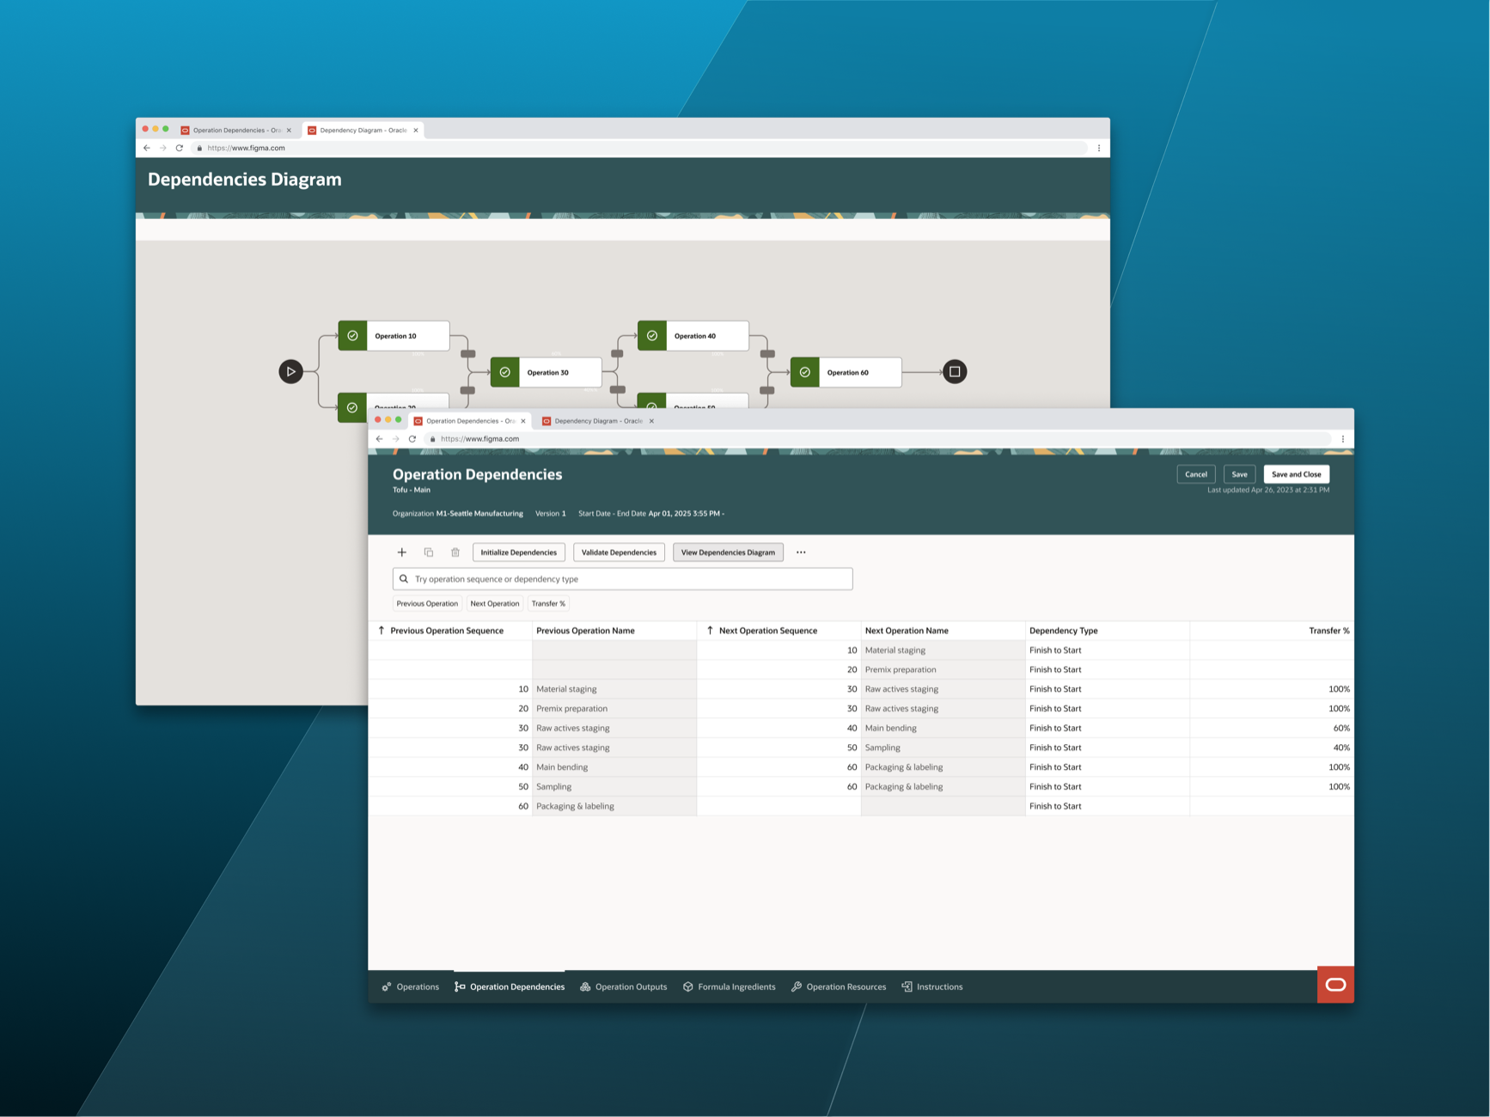
Task: Open the Operations footer tab
Action: tap(411, 987)
